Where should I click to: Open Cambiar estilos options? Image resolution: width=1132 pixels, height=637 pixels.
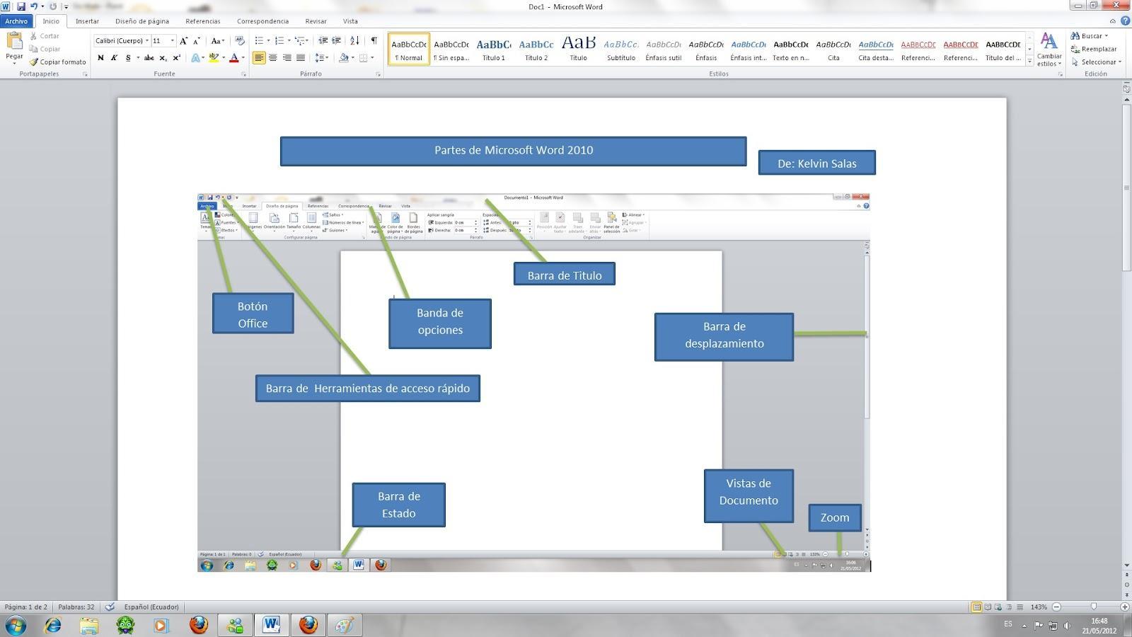pyautogui.click(x=1049, y=49)
